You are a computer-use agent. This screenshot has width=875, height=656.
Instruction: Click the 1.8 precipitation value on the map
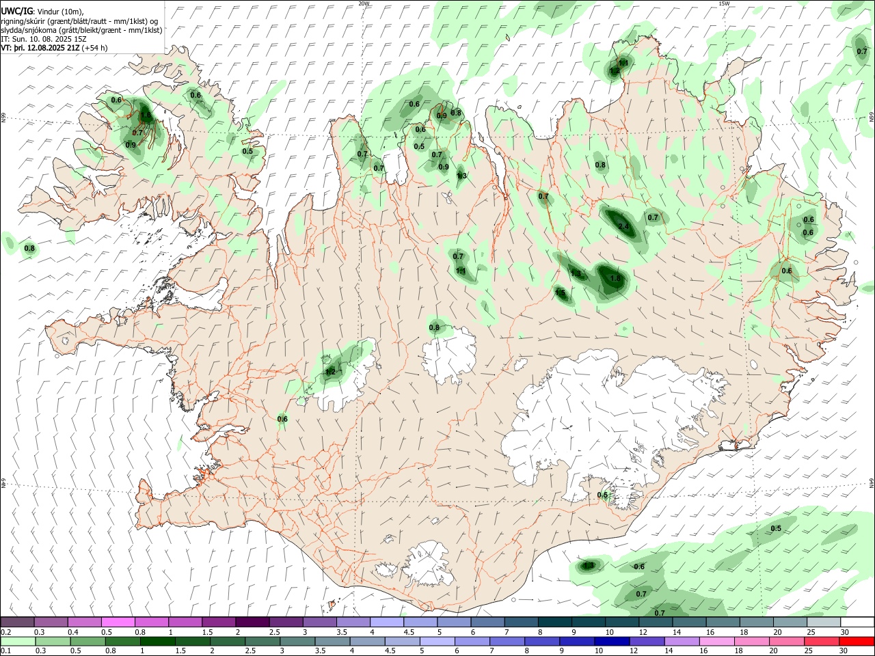(615, 279)
